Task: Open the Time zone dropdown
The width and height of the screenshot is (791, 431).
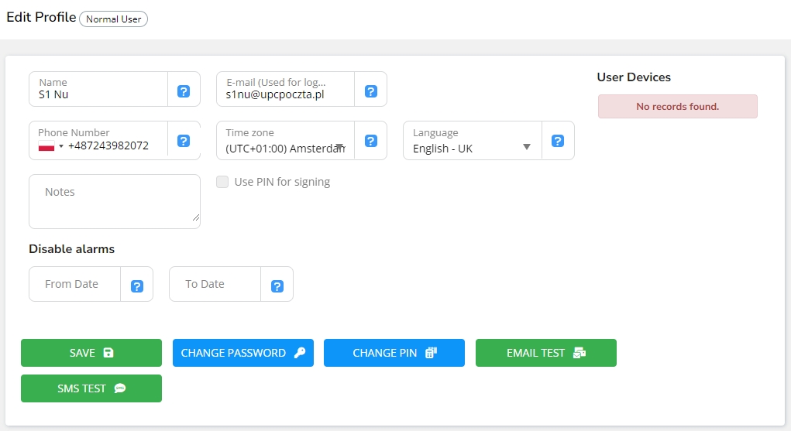Action: click(x=285, y=147)
